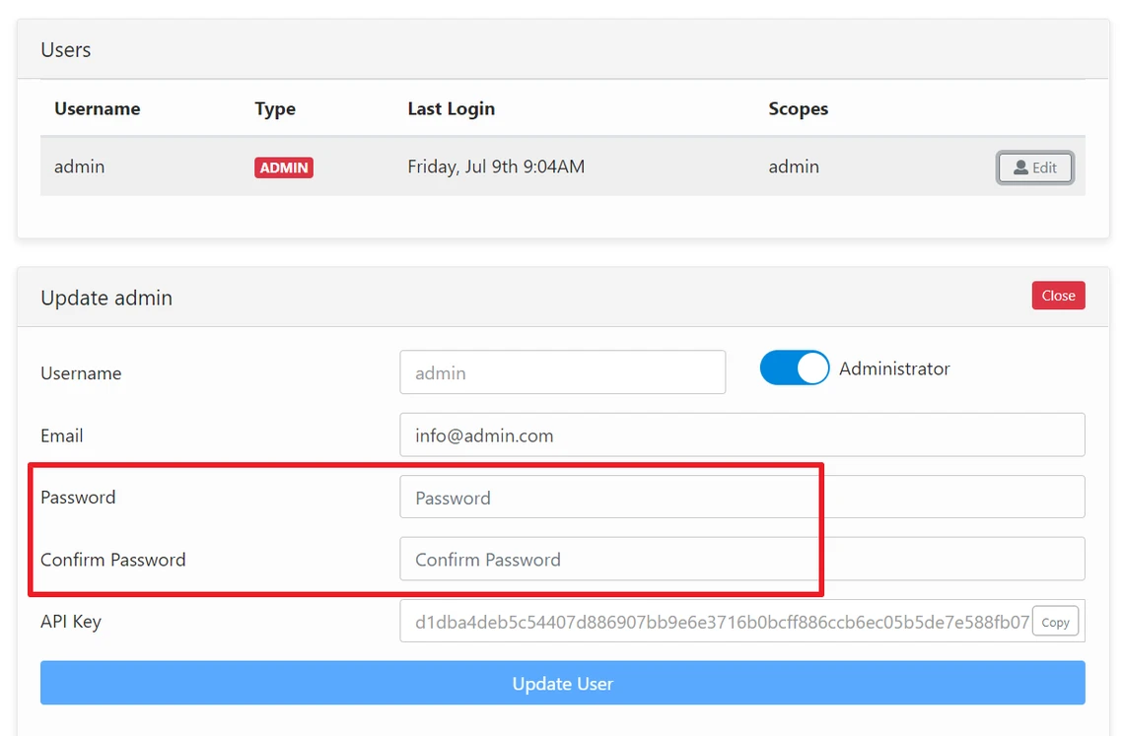Select the Confirm Password input field
This screenshot has width=1124, height=736.
741,559
